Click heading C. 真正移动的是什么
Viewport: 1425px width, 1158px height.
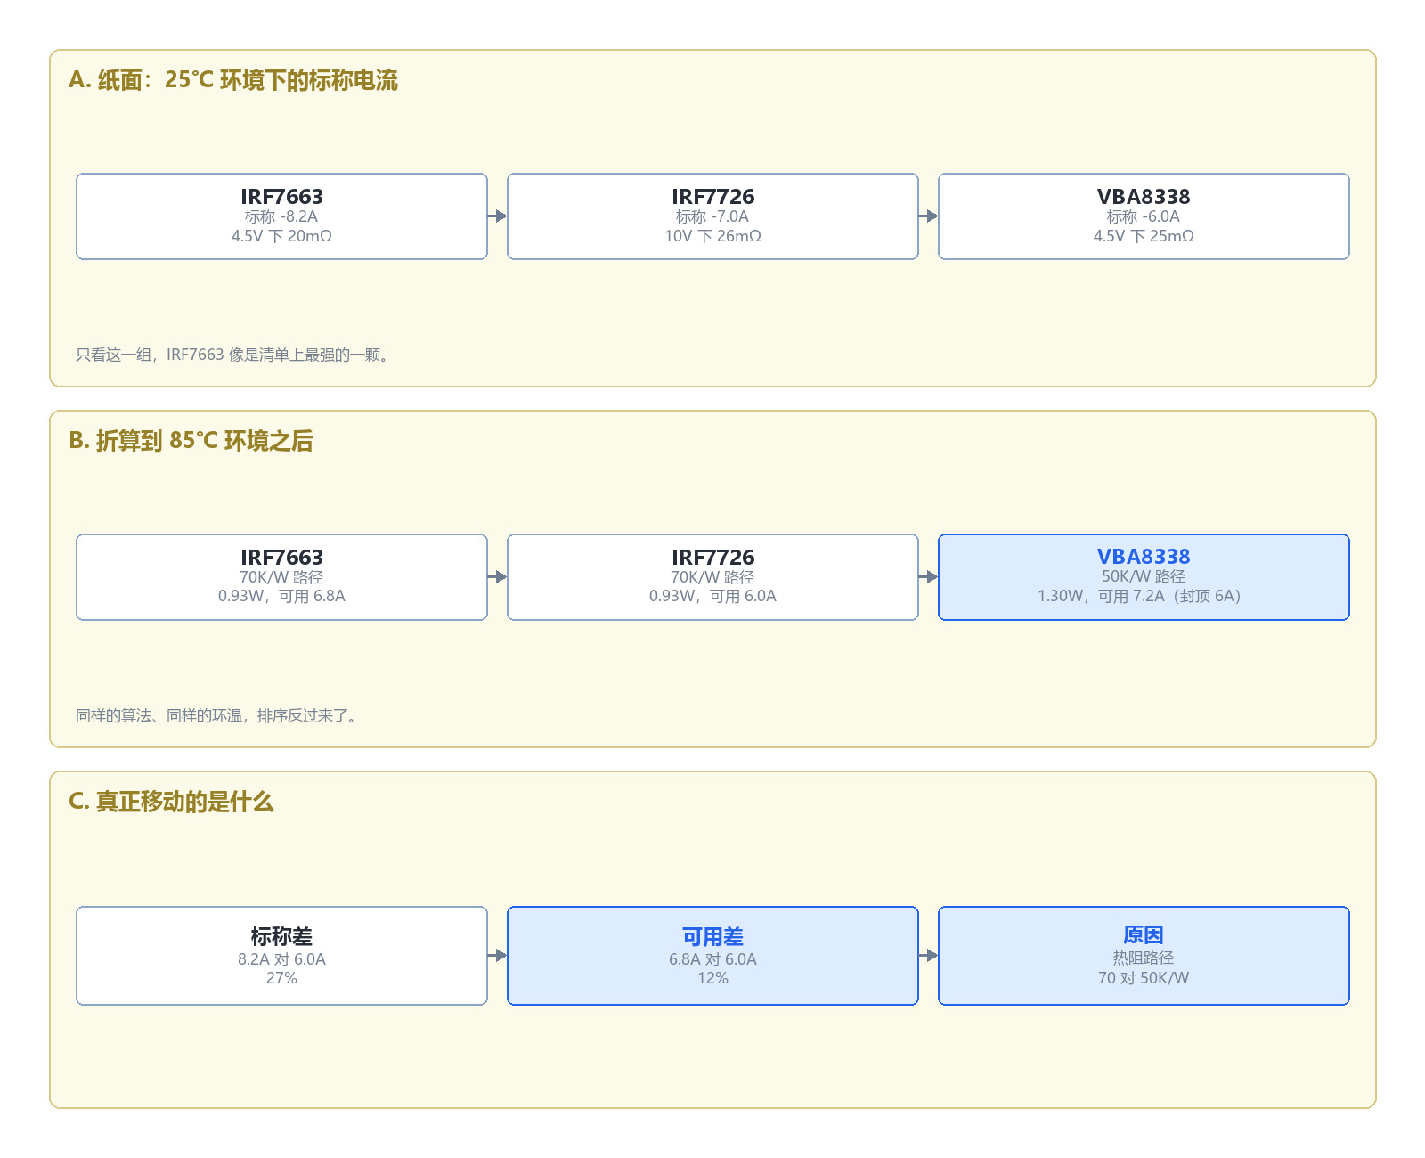pyautogui.click(x=171, y=802)
